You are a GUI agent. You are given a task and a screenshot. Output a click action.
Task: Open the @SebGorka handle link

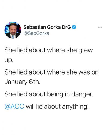click(36, 33)
